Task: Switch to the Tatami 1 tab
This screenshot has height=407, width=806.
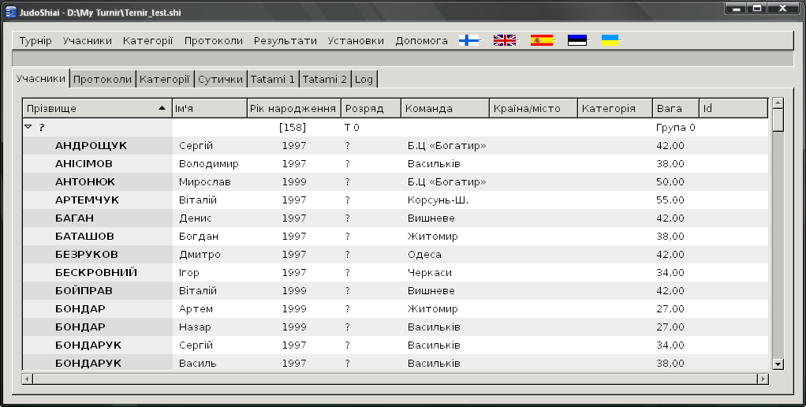Action: click(x=272, y=80)
